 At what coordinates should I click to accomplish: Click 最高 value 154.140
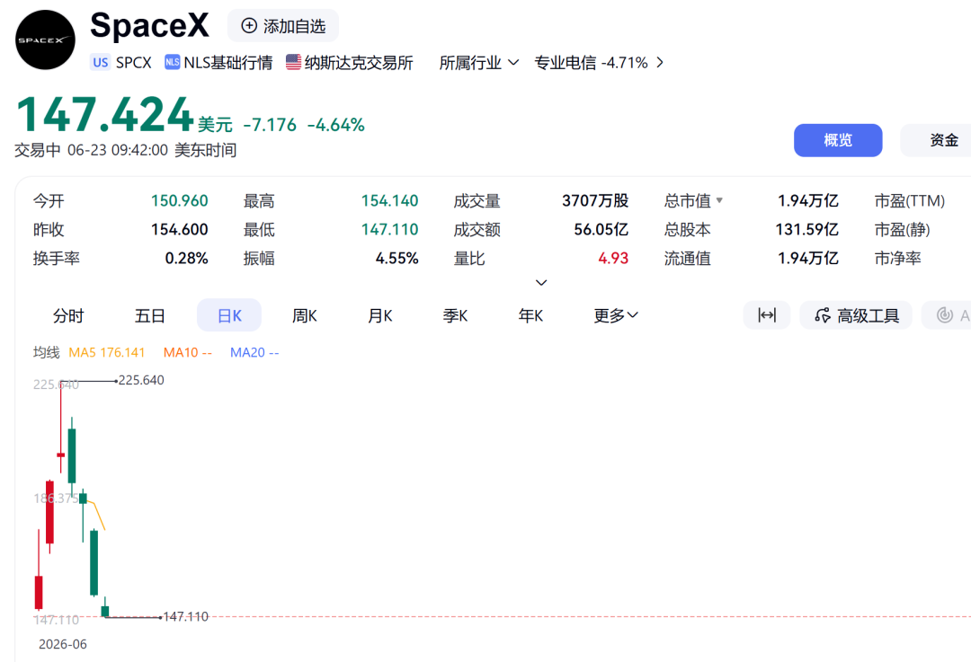coord(390,201)
